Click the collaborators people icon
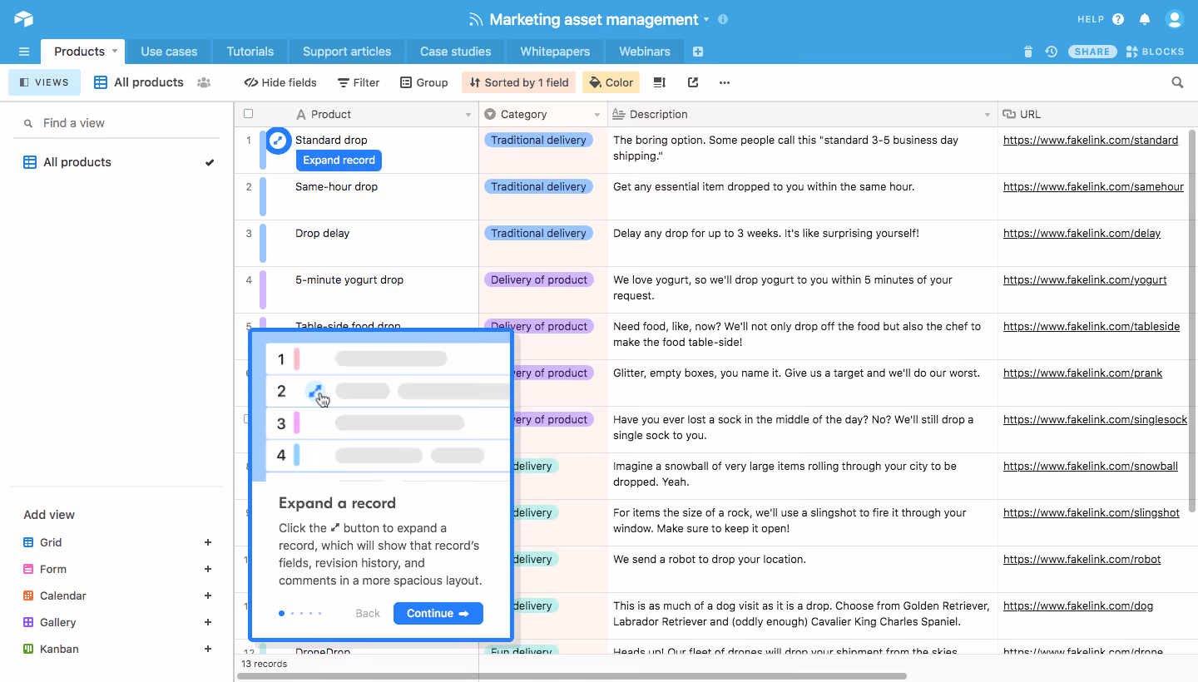This screenshot has width=1198, height=682. pos(204,82)
